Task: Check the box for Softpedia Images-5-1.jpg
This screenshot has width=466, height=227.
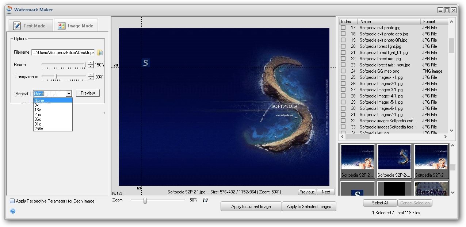Action: tap(343, 102)
